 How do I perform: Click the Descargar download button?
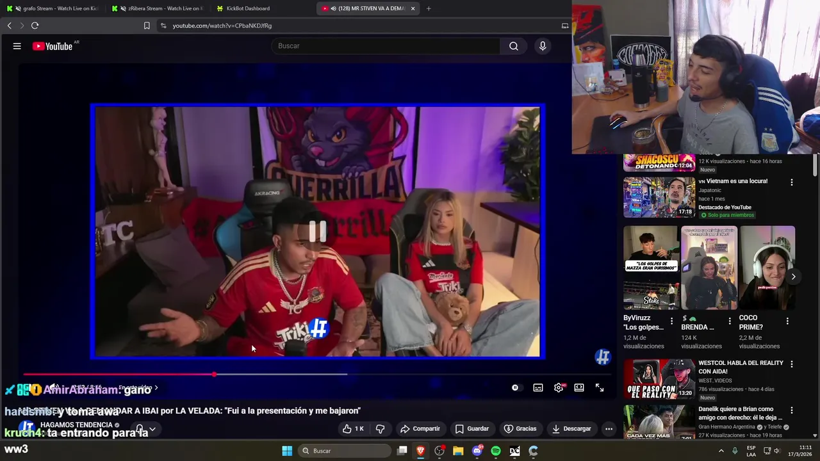coord(571,428)
